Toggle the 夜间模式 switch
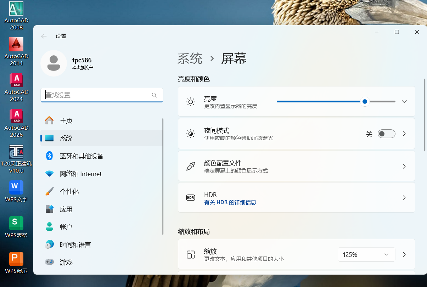 (386, 134)
